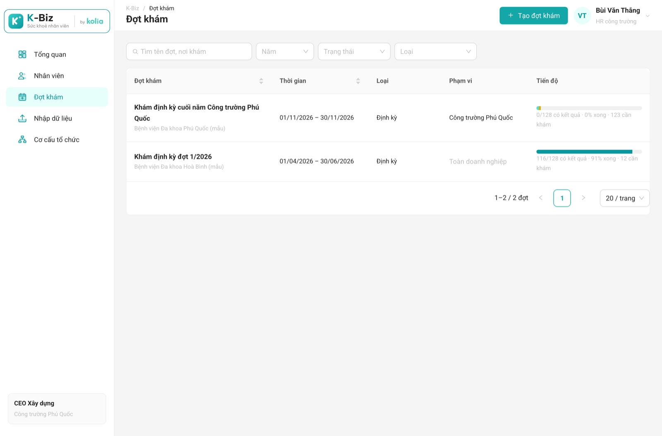Click date 01/11/2026 – 30/11/2026
This screenshot has height=436, width=662.
point(317,118)
